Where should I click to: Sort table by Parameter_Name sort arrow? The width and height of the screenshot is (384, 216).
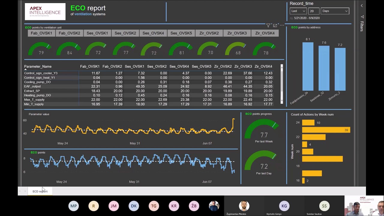click(25, 69)
